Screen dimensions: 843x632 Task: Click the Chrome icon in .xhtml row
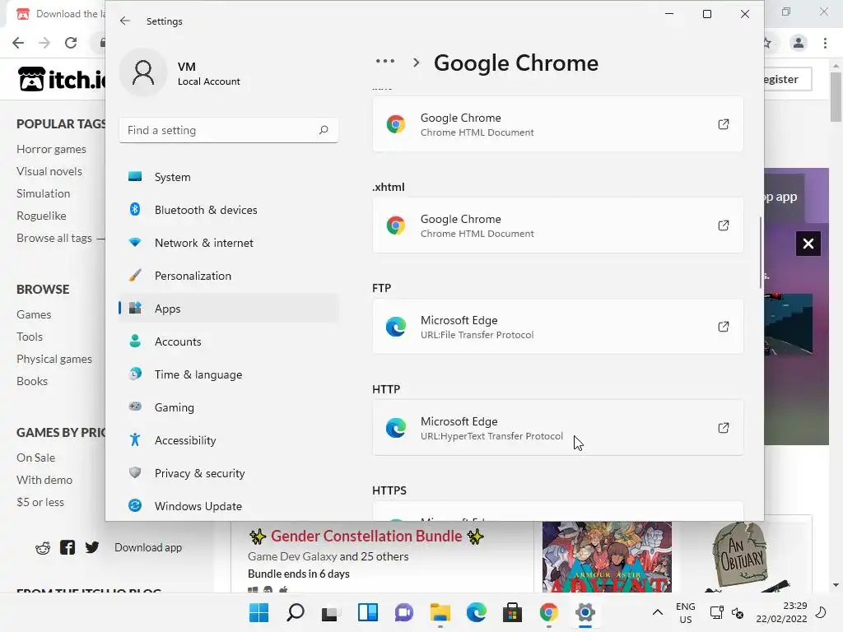pyautogui.click(x=396, y=225)
